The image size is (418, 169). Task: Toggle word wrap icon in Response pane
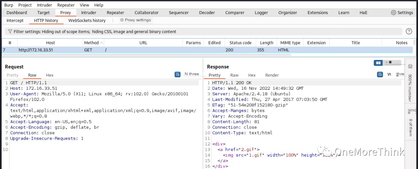pos(380,75)
